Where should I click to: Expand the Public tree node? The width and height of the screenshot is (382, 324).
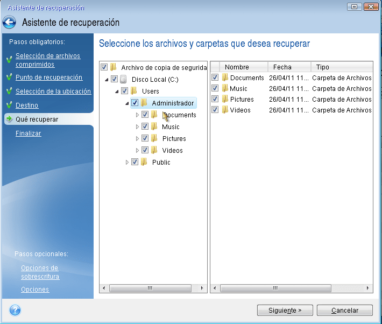pyautogui.click(x=127, y=163)
